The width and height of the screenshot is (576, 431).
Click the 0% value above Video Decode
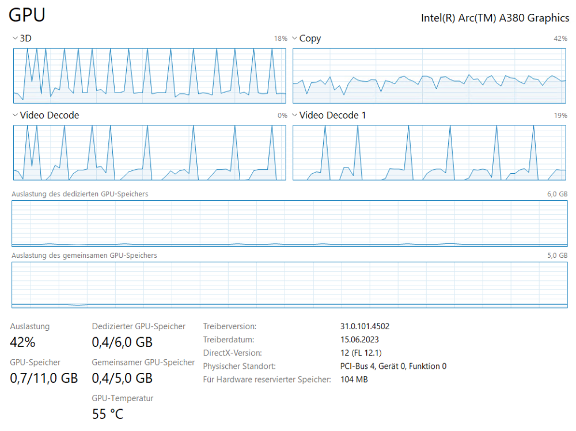click(x=282, y=116)
